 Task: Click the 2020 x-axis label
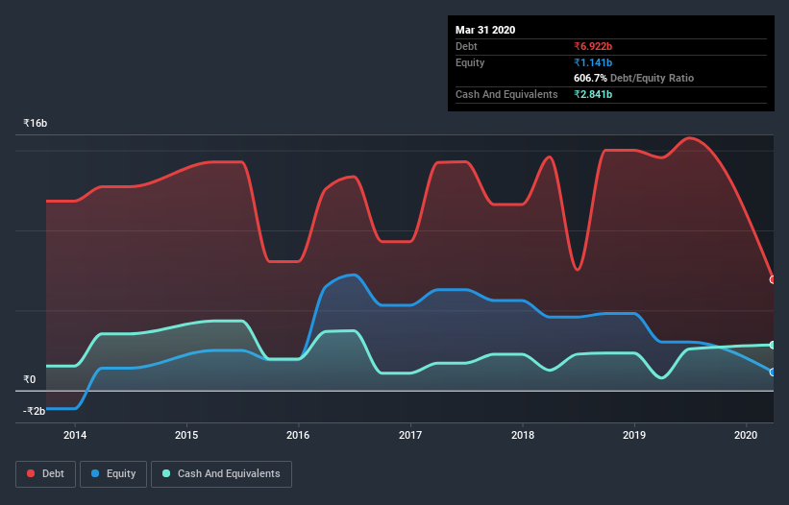click(746, 435)
